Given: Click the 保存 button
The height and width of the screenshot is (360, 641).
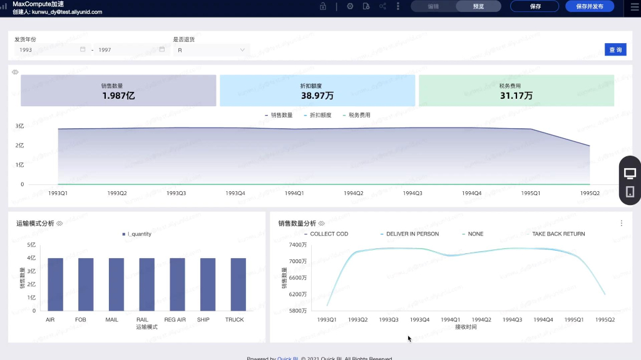Looking at the screenshot, I should [535, 6].
